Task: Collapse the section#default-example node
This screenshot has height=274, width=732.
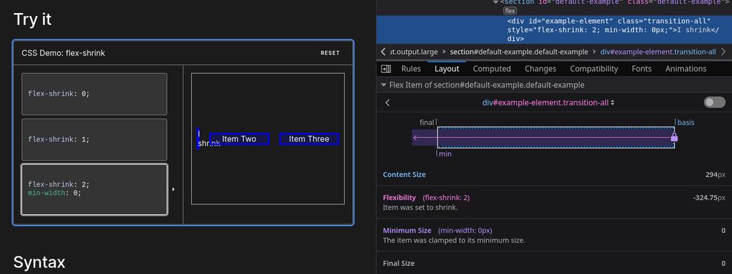Action: [x=496, y=2]
